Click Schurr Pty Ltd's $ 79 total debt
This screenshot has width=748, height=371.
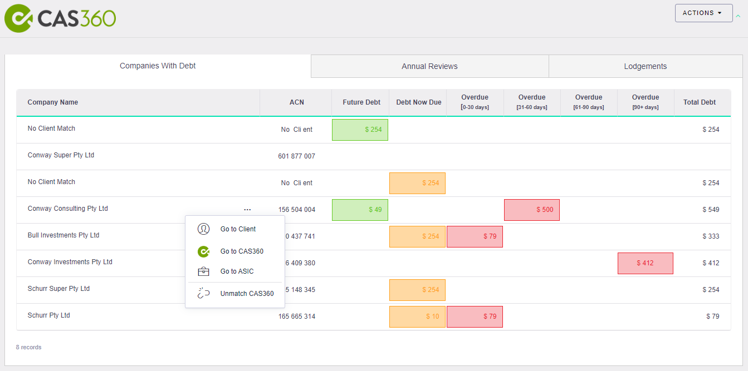click(713, 316)
